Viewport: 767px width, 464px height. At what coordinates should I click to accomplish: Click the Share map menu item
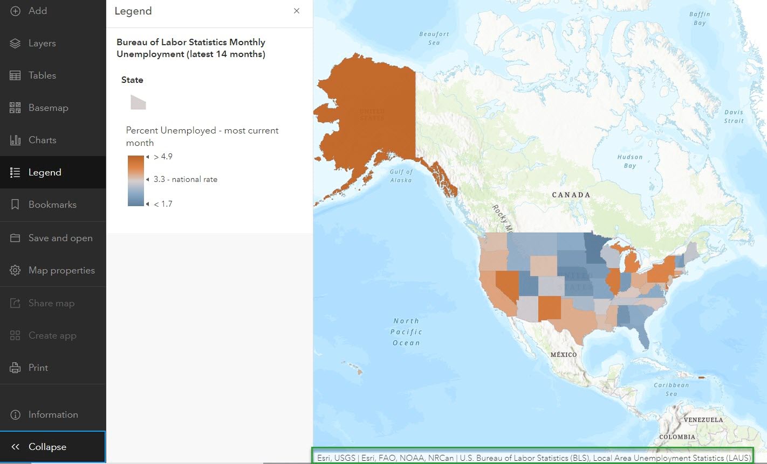51,303
